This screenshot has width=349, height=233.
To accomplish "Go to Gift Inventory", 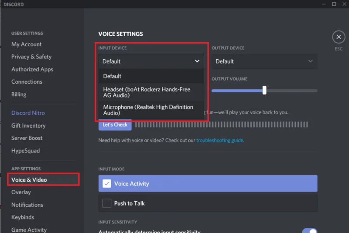I will point(28,126).
